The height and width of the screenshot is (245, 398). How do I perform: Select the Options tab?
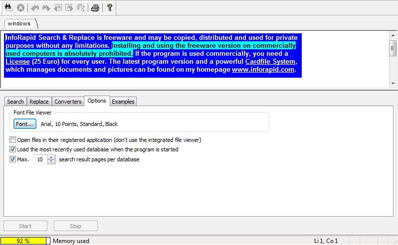tap(97, 101)
